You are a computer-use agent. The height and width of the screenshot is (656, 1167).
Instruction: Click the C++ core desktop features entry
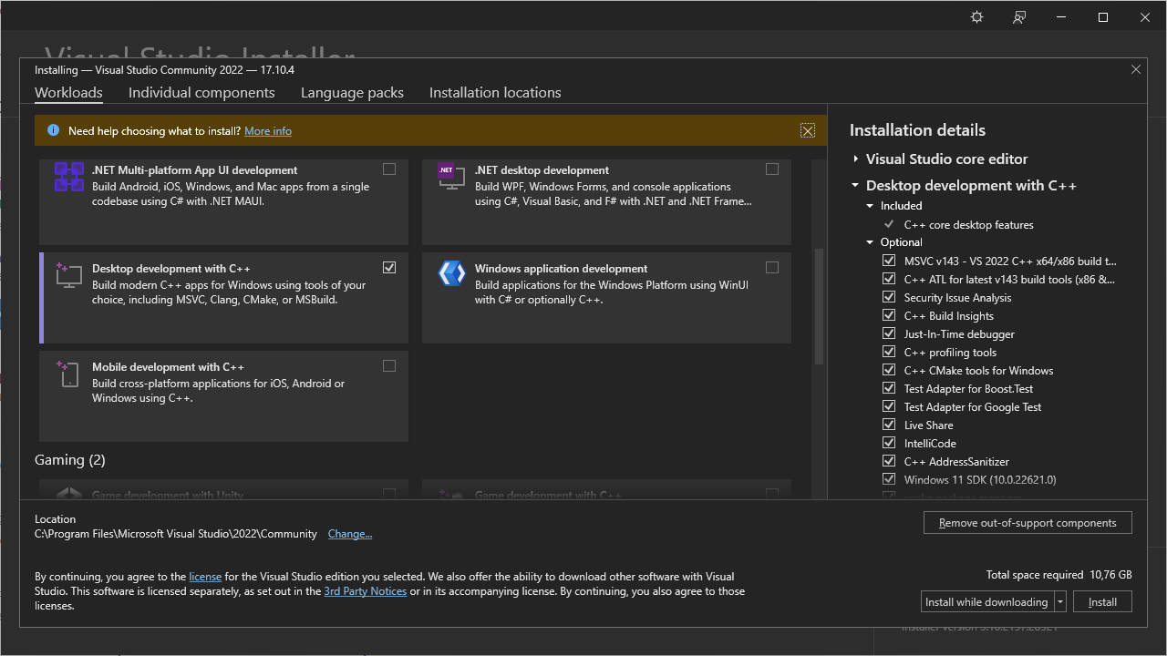coord(968,224)
